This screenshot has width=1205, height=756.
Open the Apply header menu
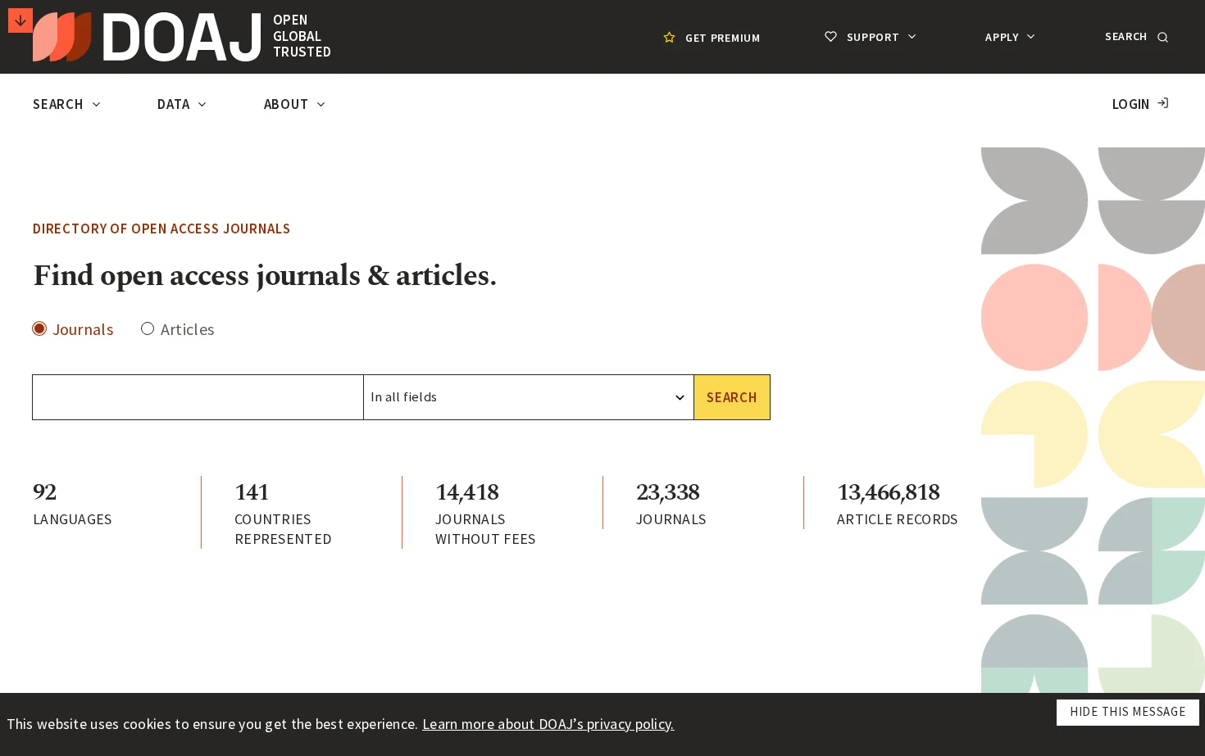[x=1010, y=37]
